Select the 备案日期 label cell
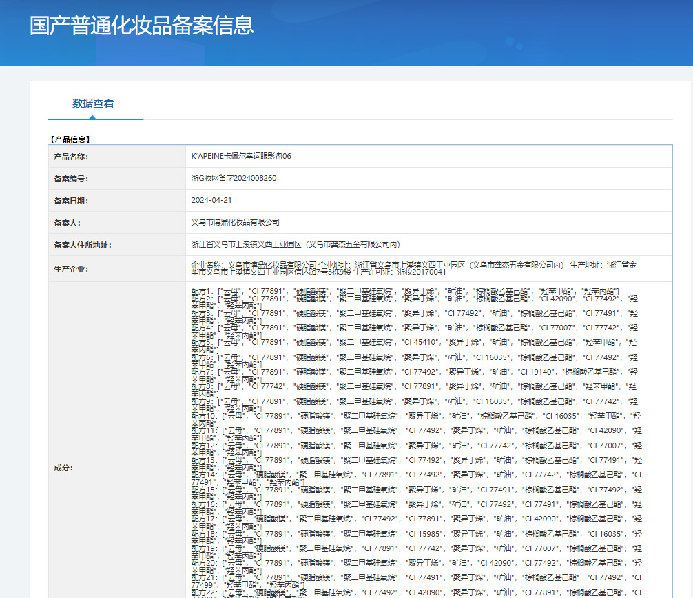The height and width of the screenshot is (598, 693). pyautogui.click(x=71, y=201)
